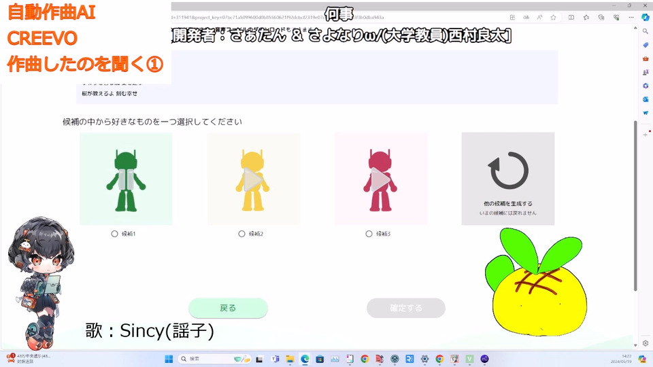Click the translate page icon
This screenshot has height=367, width=653.
526,18
